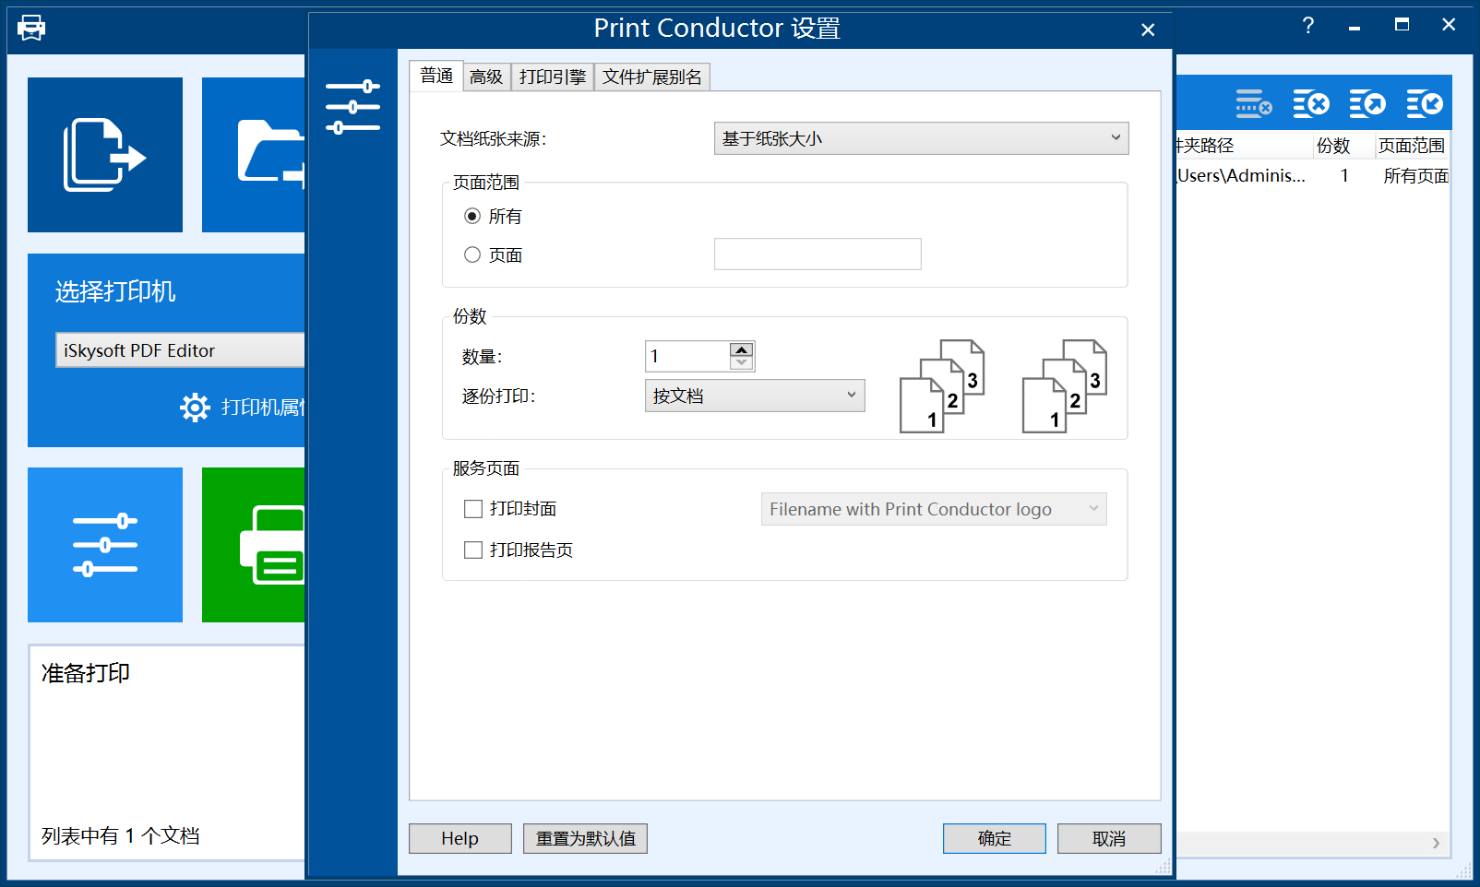1480x887 pixels.
Task: Close the Print Conductor 设置 dialog
Action: click(1148, 30)
